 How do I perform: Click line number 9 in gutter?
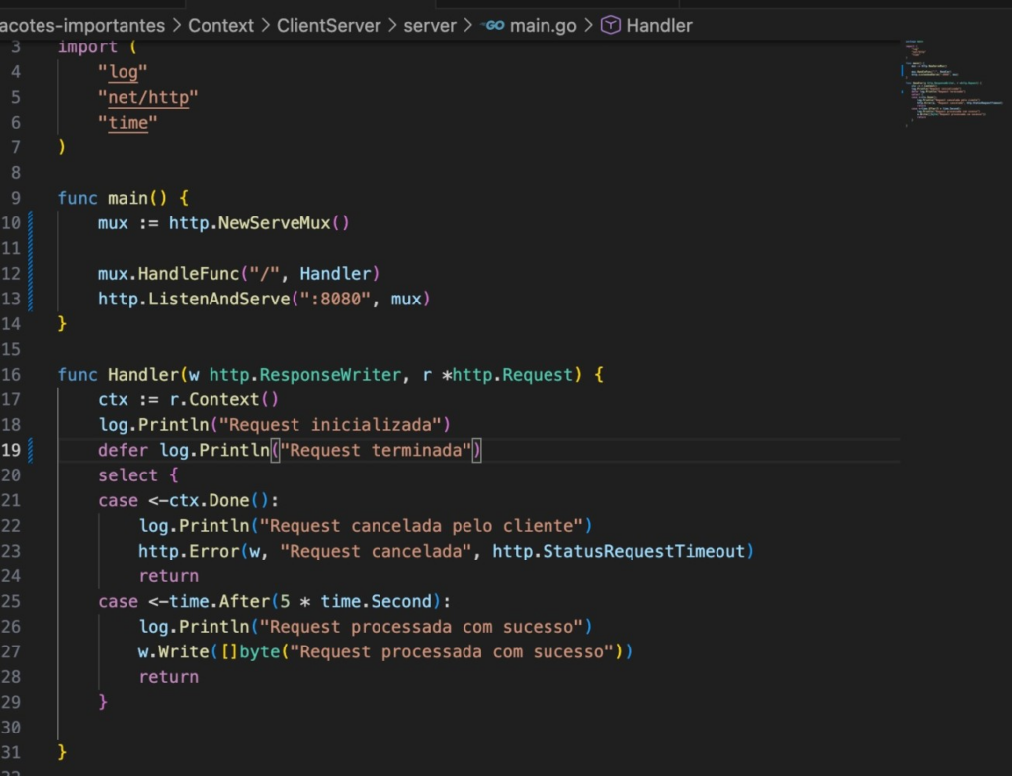click(16, 198)
